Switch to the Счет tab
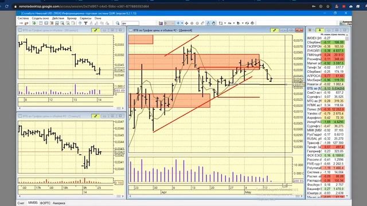Screen dimensions: 367x206 (21, 203)
